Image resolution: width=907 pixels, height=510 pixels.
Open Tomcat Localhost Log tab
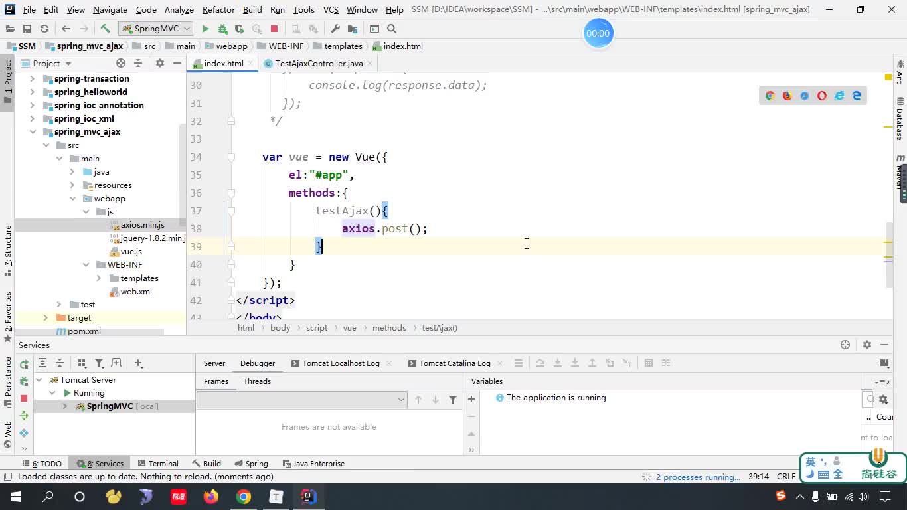pos(341,363)
